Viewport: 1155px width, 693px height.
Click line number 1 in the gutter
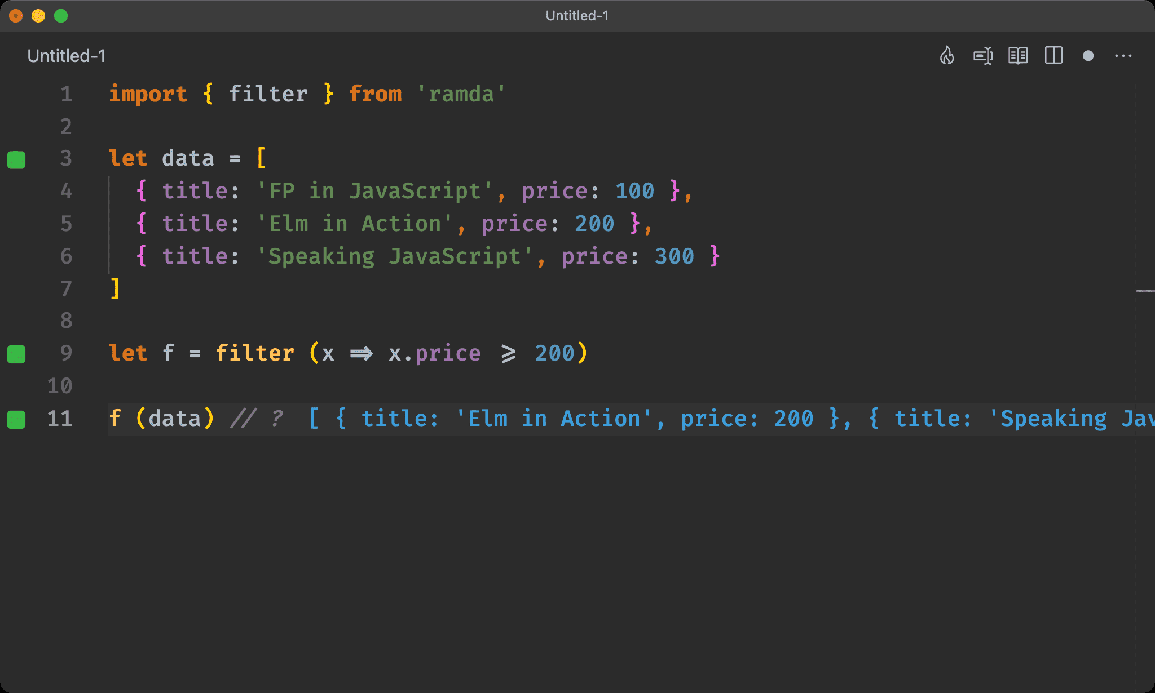[x=66, y=94]
